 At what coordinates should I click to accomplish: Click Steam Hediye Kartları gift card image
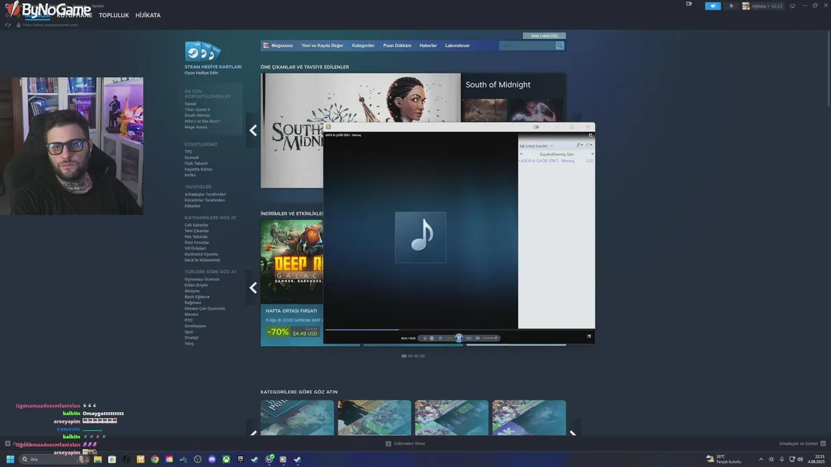coord(203,51)
